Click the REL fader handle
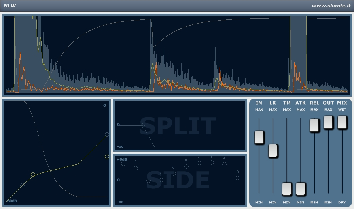This screenshot has width=354, height=209. pyautogui.click(x=314, y=125)
